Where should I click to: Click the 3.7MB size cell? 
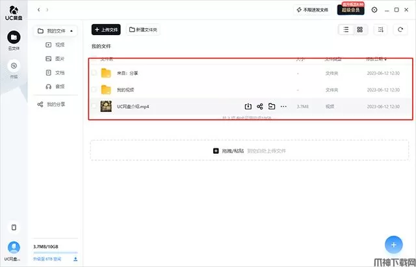tap(302, 107)
